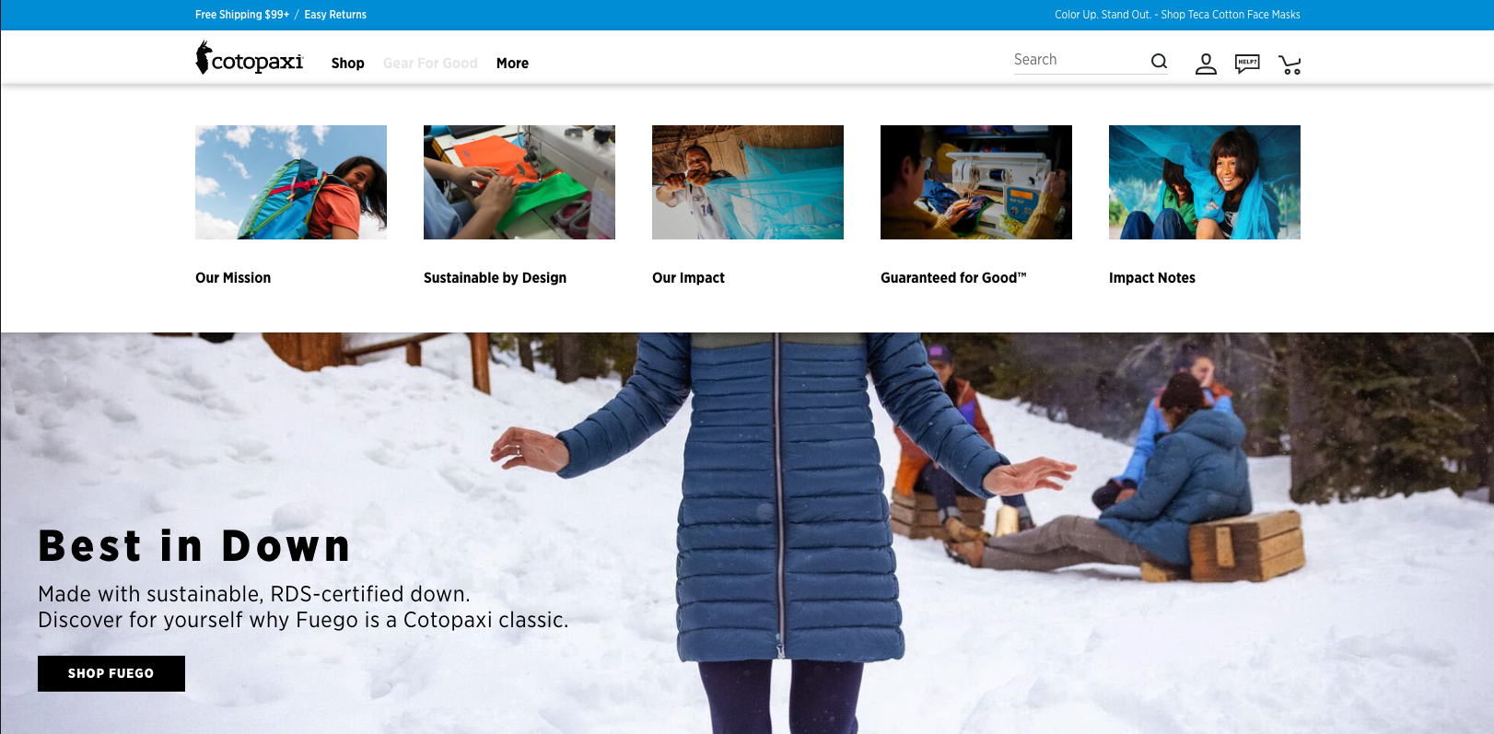Open the Our Mission text link

click(x=233, y=278)
